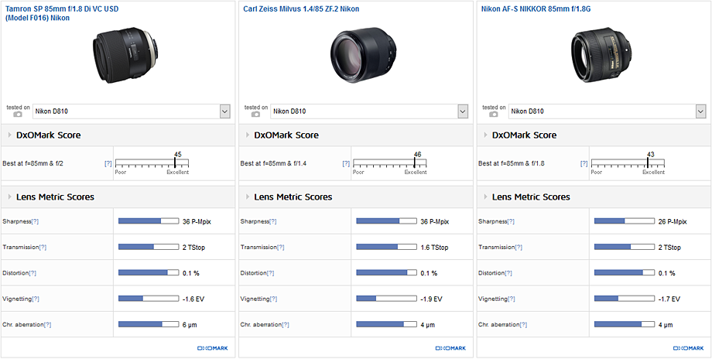The image size is (712, 359).
Task: Collapse Lens Metric Scores in the Tamron card
Action: click(x=10, y=197)
